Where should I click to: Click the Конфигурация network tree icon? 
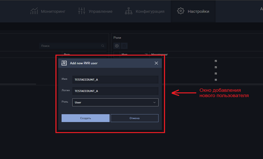[129, 11]
